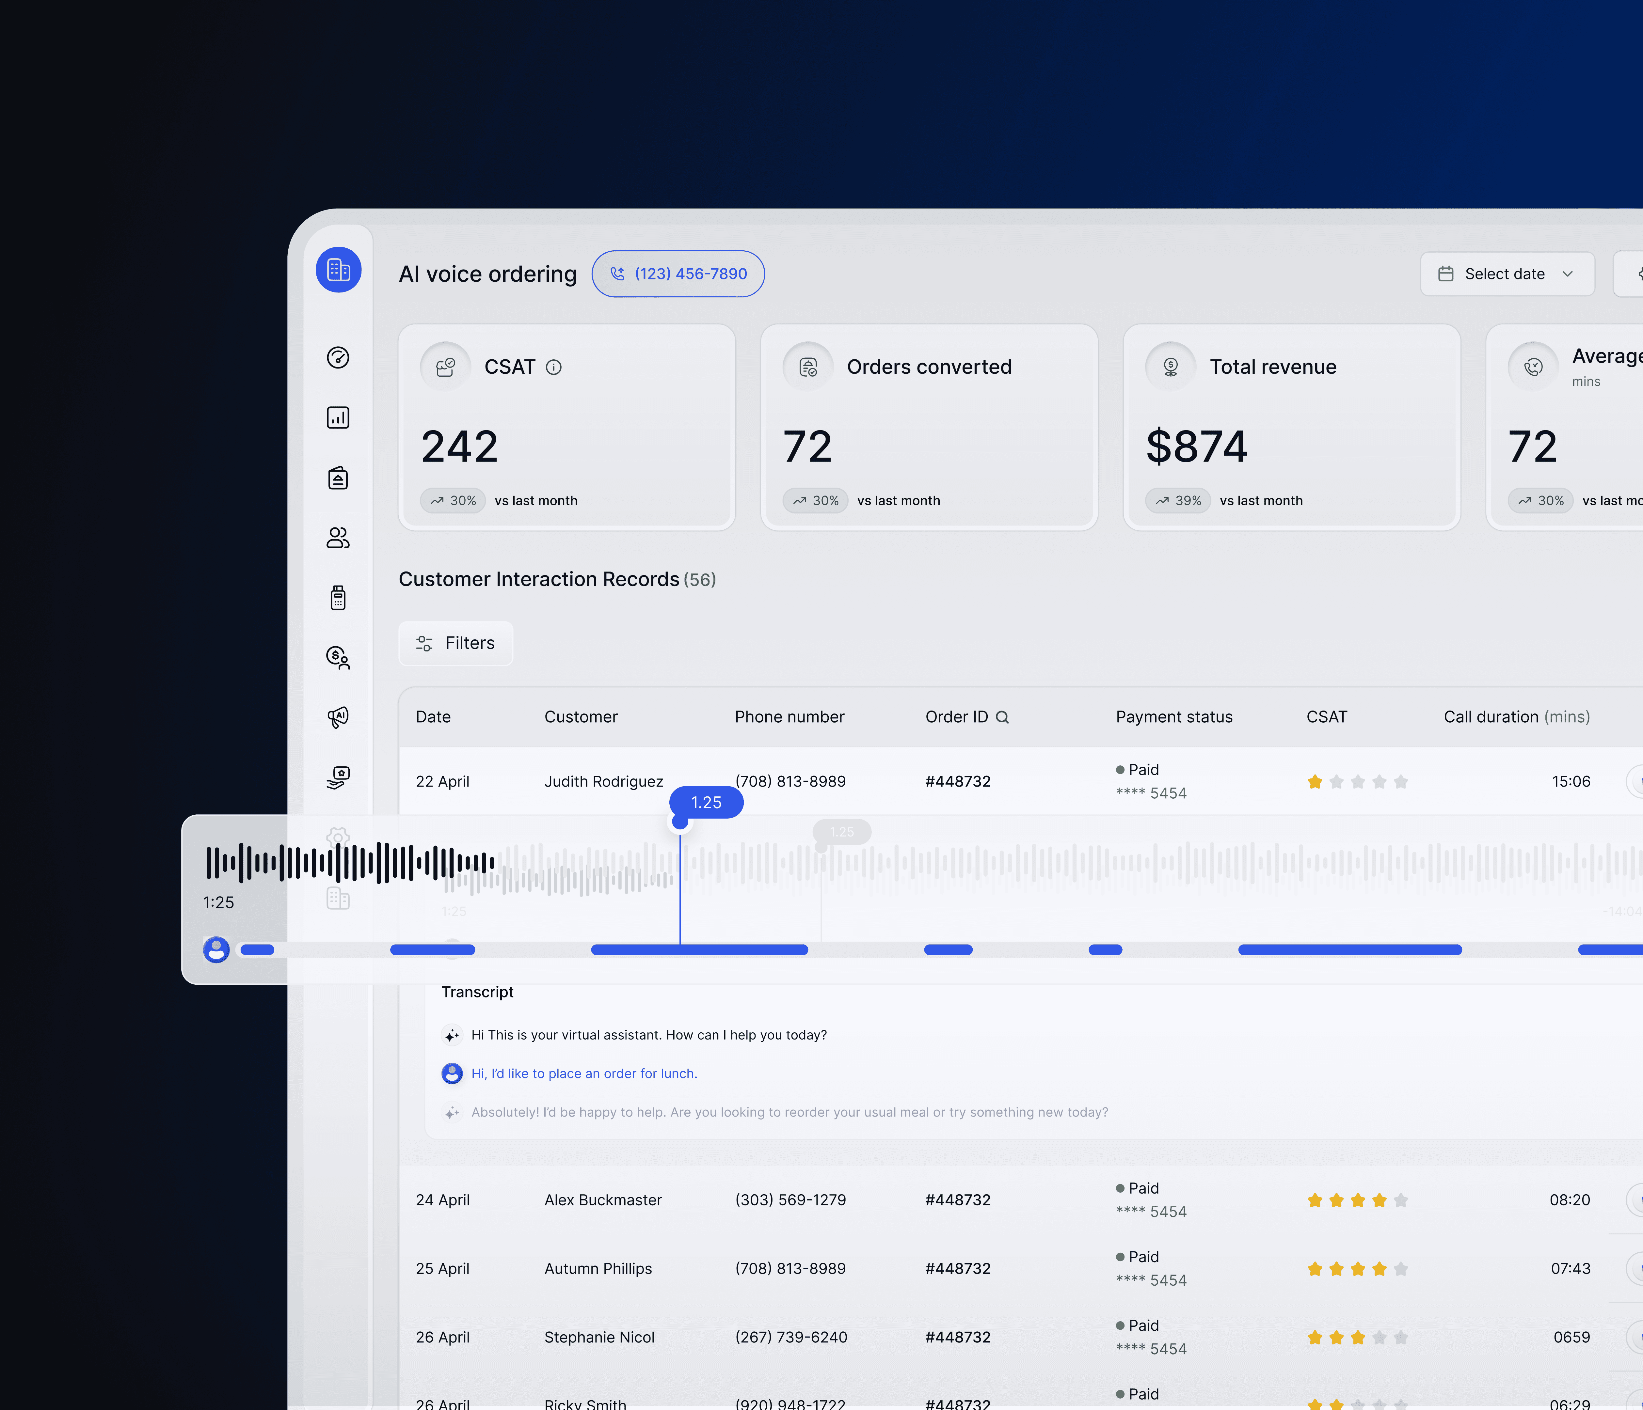The width and height of the screenshot is (1643, 1410).
Task: Click the blue building logo icon
Action: pos(339,270)
